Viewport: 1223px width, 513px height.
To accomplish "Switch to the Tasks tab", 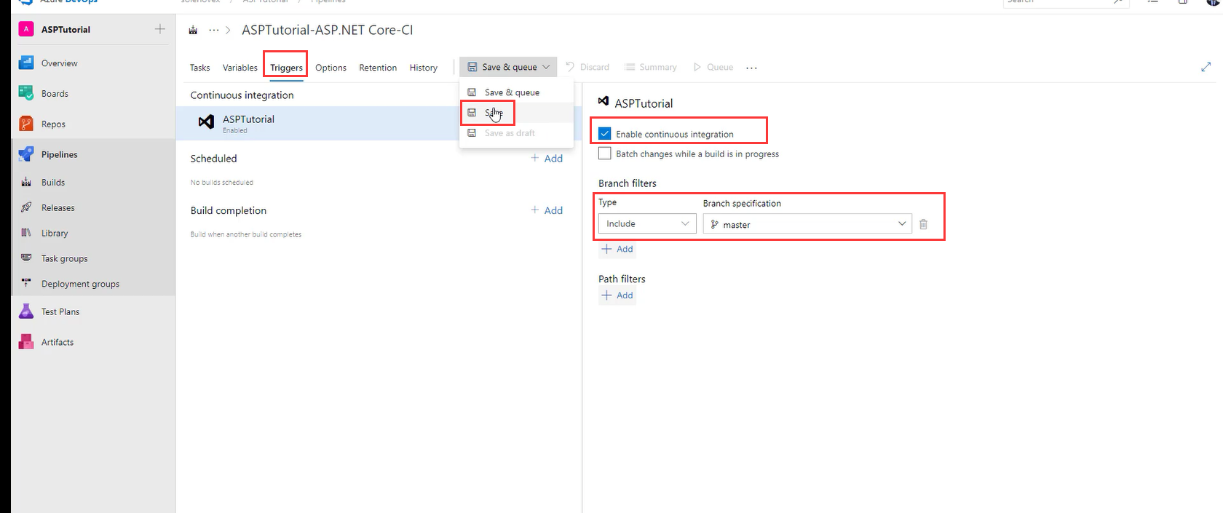I will coord(199,68).
